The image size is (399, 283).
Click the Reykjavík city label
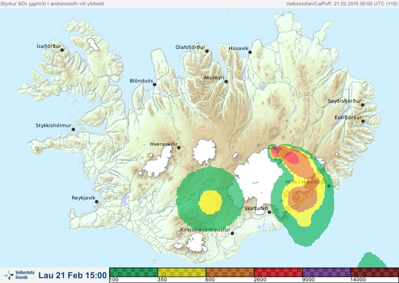point(84,198)
